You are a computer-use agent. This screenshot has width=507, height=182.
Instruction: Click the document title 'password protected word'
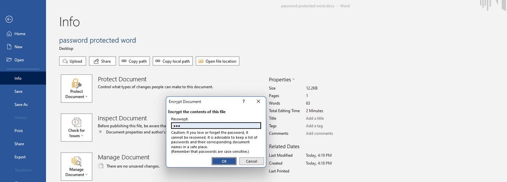pos(98,40)
